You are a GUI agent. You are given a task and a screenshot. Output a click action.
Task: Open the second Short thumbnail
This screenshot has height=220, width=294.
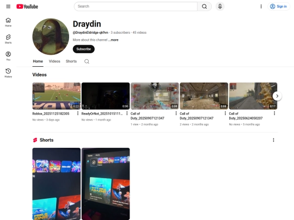(x=106, y=184)
